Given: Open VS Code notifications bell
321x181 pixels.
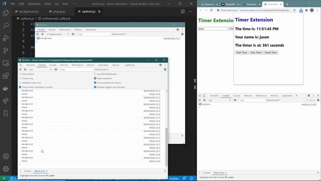Looking at the screenshot, I should click(x=192, y=178).
